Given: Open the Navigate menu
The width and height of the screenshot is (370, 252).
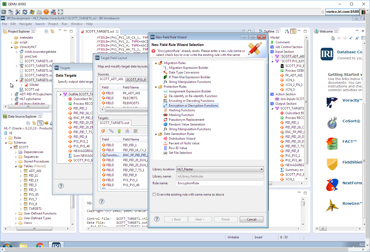Looking at the screenshot, I should click(x=25, y=24).
